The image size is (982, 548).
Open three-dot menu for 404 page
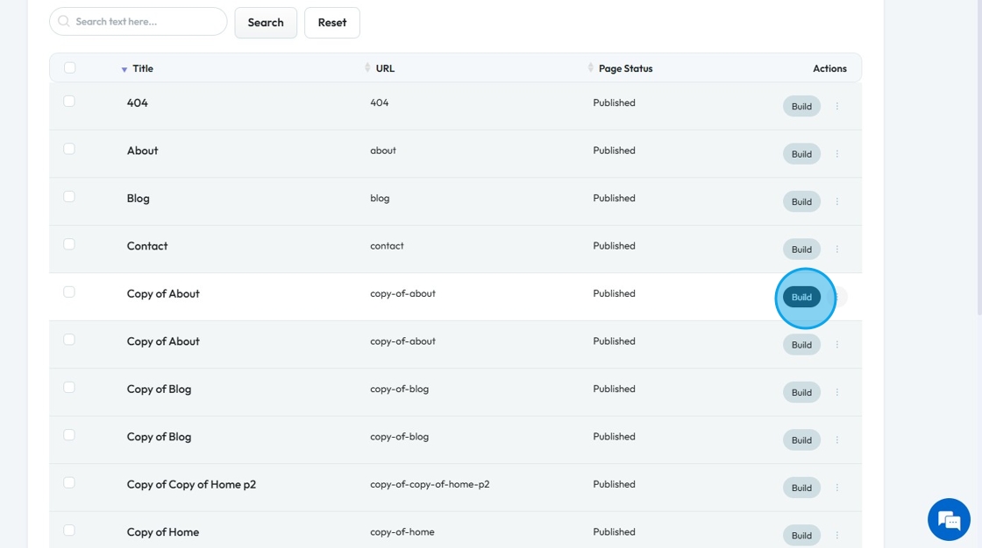837,107
